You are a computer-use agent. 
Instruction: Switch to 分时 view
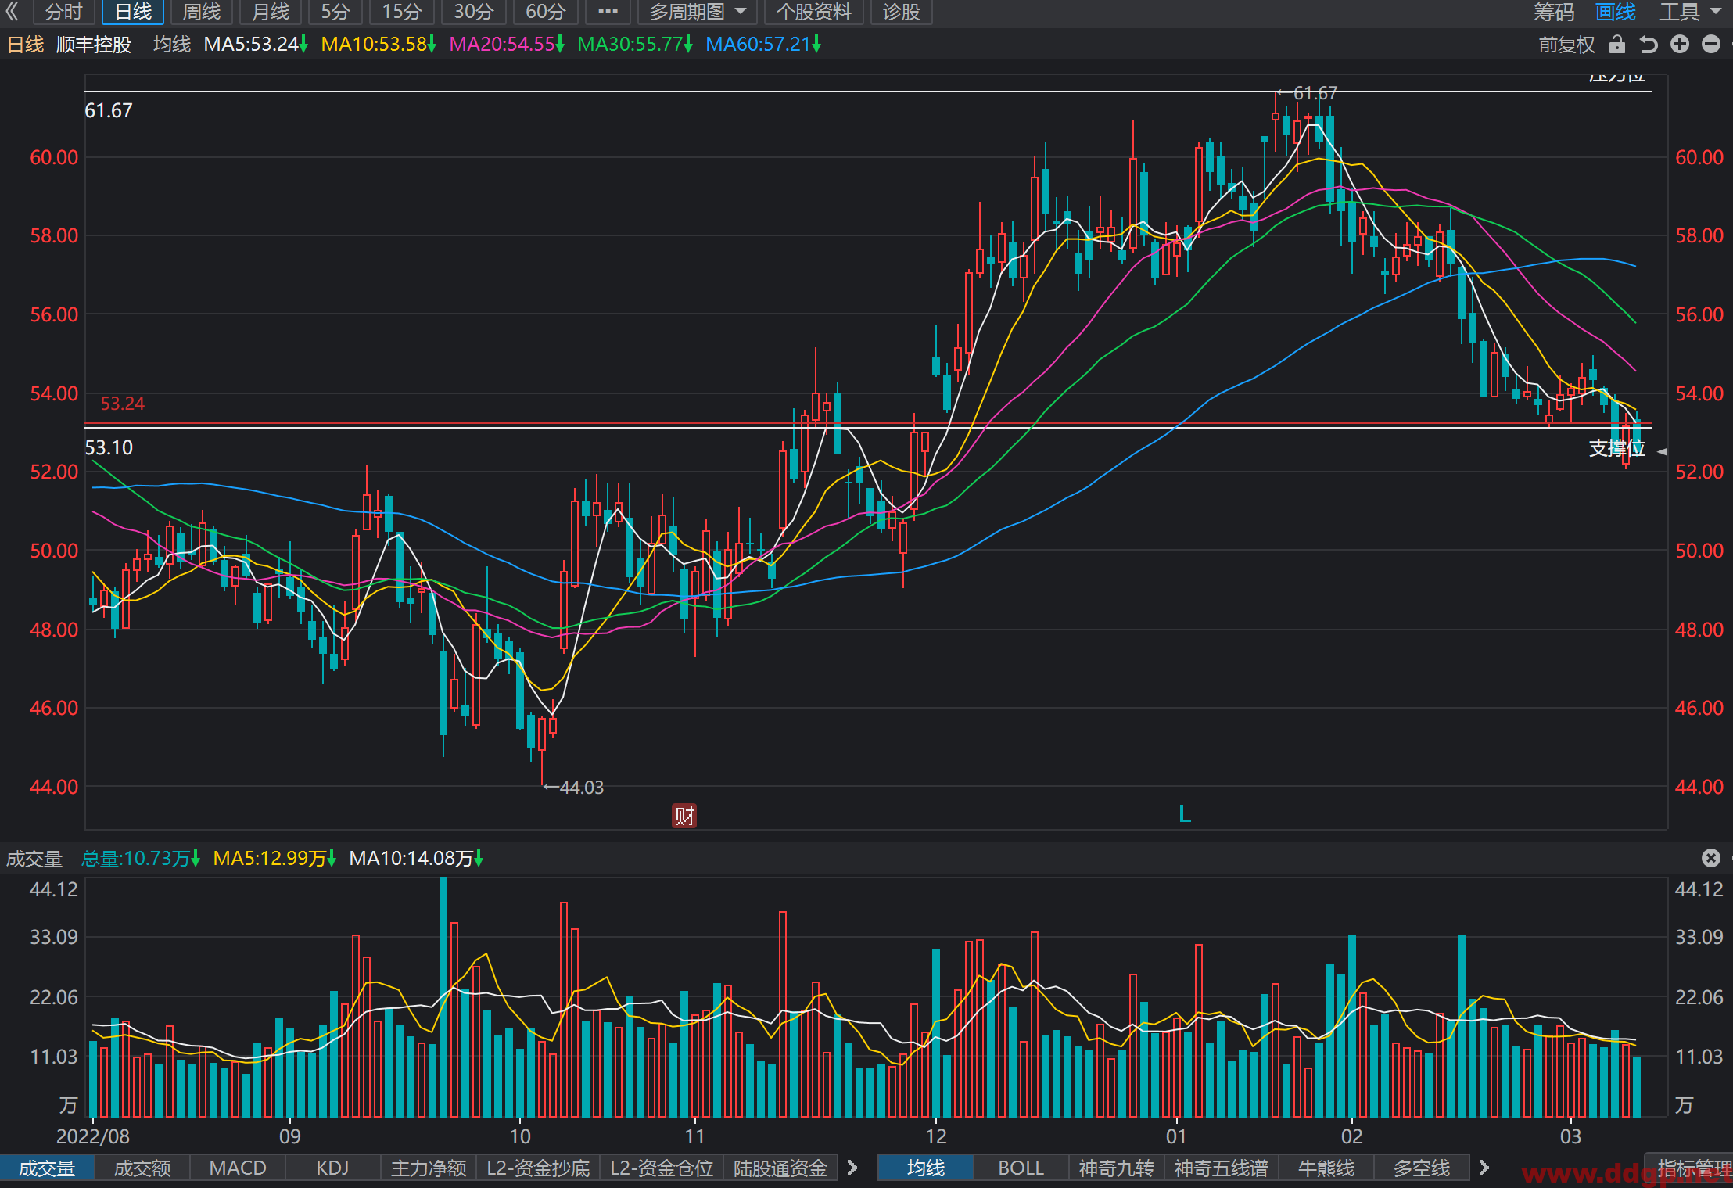[63, 12]
